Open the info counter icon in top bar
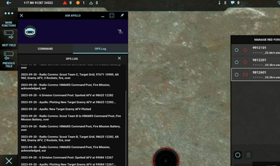The width and height of the screenshot is (280, 166). point(219,3)
